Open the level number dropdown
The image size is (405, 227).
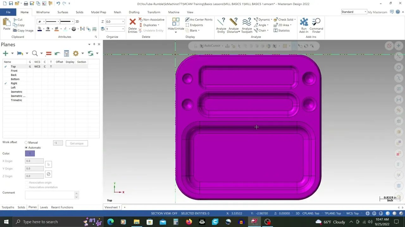(123, 29)
